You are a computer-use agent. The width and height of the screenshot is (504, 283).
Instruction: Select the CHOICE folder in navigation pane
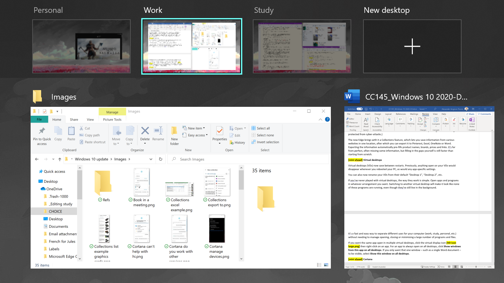[55, 211]
